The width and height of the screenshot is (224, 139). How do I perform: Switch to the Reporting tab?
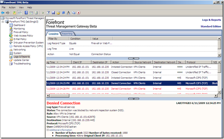pyautogui.click(x=67, y=34)
